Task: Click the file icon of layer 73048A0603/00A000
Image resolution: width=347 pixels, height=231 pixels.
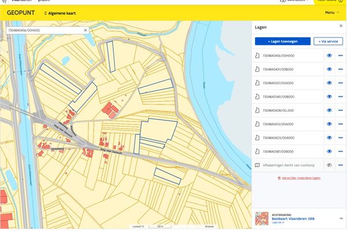Action: pos(258,138)
